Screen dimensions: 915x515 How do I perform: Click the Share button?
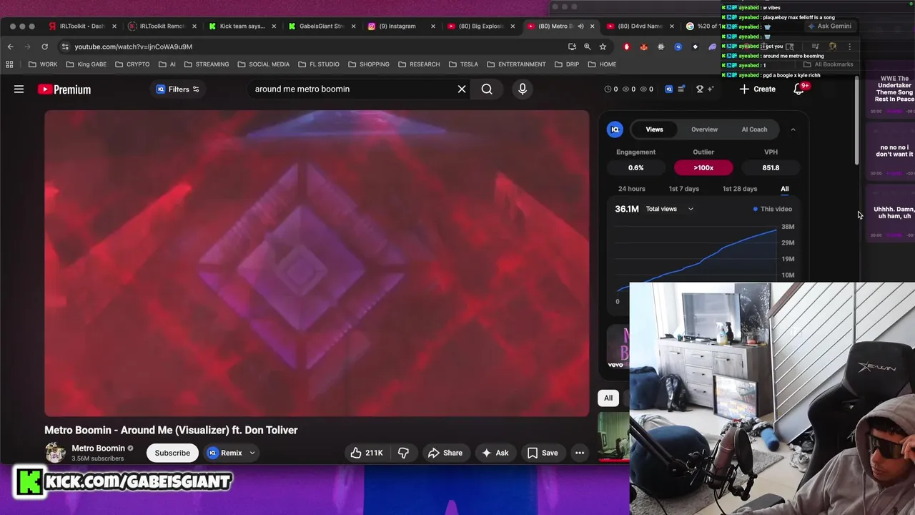(x=445, y=453)
